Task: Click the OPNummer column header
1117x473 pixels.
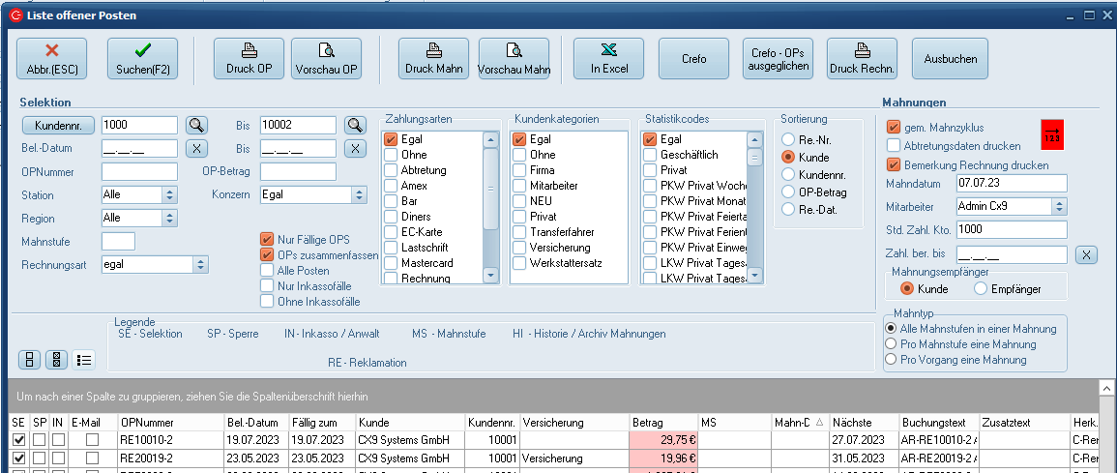Action: tap(169, 423)
